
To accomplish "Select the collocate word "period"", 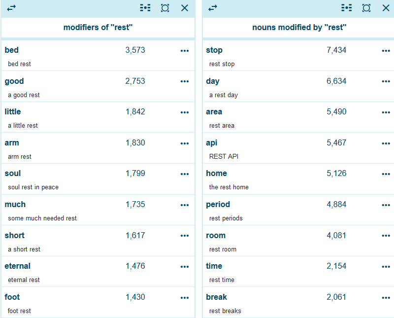I will pos(218,204).
